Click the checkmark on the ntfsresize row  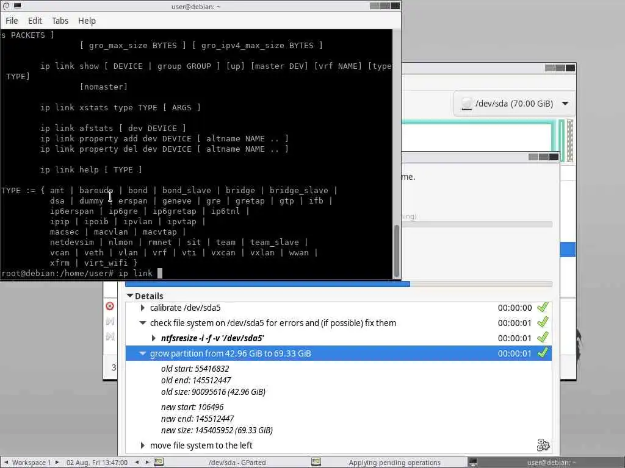(543, 338)
